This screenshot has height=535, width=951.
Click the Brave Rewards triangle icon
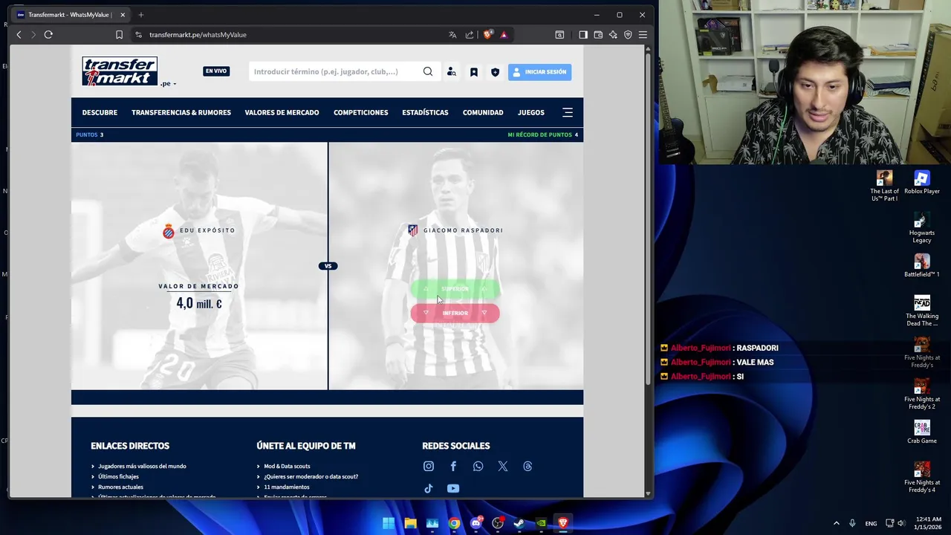[x=504, y=34]
